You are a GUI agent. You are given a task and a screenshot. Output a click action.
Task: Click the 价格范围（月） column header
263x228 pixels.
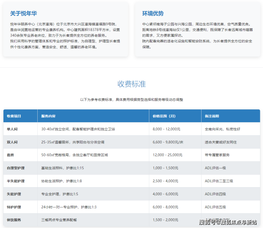[x=164, y=116]
